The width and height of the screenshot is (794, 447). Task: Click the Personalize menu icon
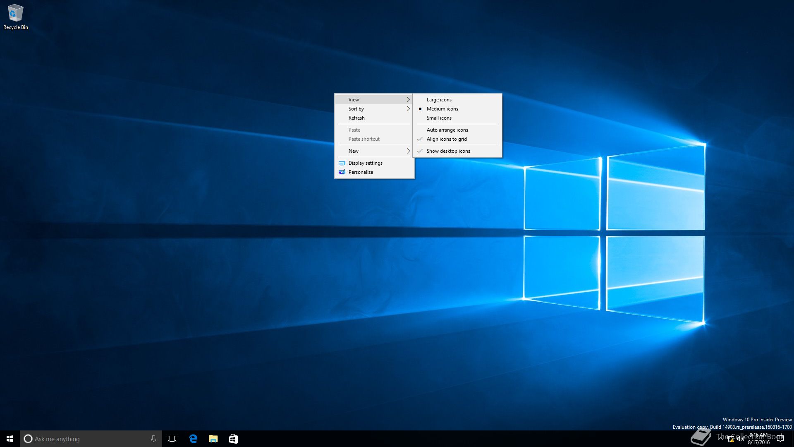pyautogui.click(x=342, y=172)
